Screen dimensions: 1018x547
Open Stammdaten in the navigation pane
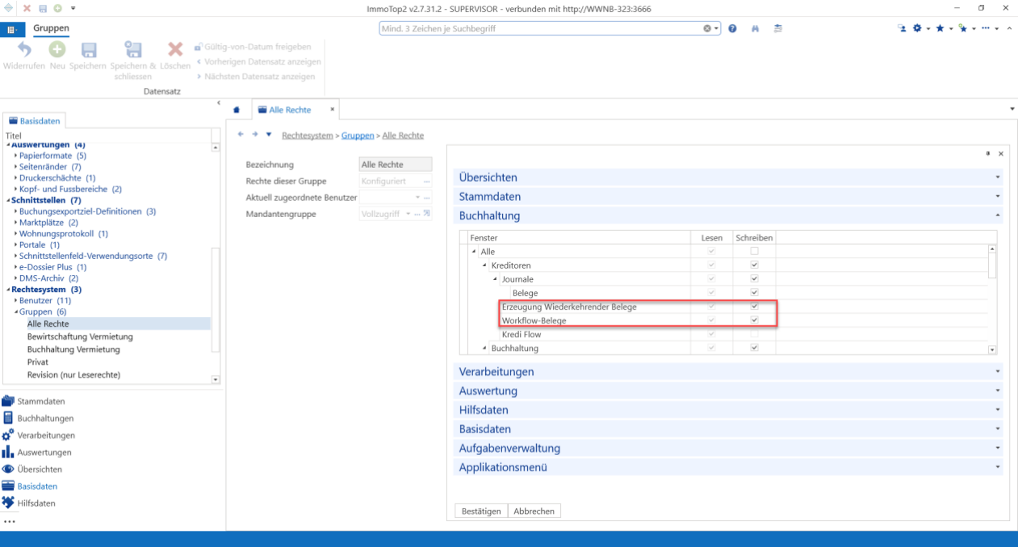click(41, 401)
